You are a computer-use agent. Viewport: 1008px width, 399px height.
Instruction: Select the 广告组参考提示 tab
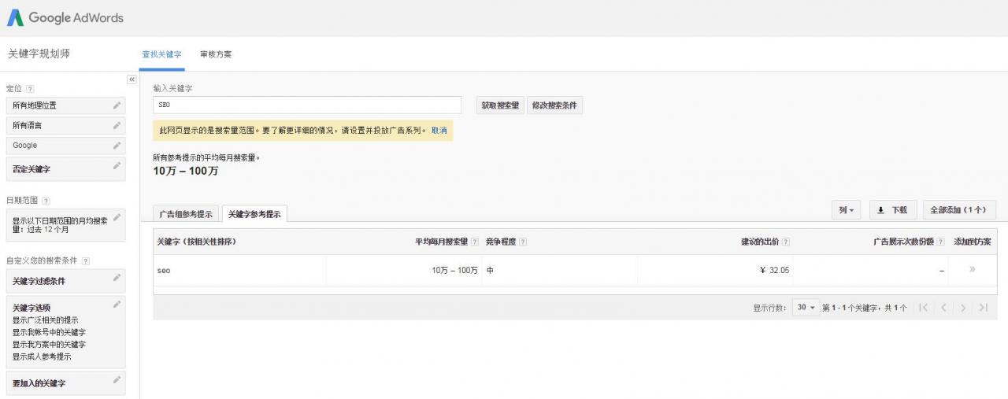coord(186,214)
